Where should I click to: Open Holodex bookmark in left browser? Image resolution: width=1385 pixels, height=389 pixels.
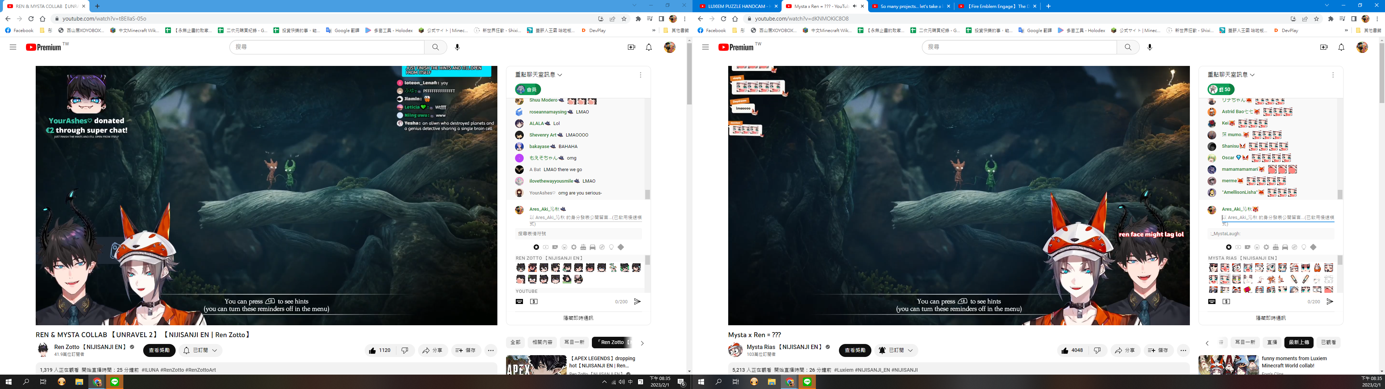click(389, 31)
